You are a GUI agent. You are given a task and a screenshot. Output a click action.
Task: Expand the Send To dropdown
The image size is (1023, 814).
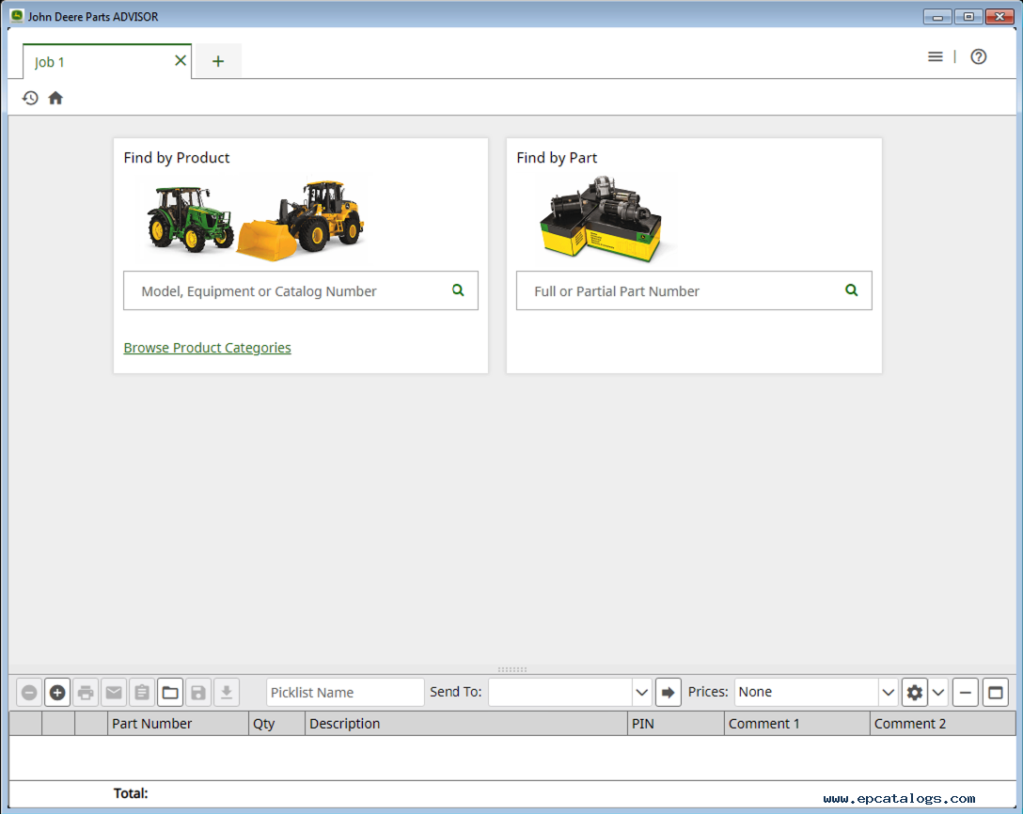(x=641, y=693)
